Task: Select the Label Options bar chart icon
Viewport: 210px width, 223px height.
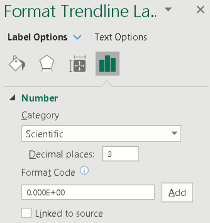Action: [108, 64]
